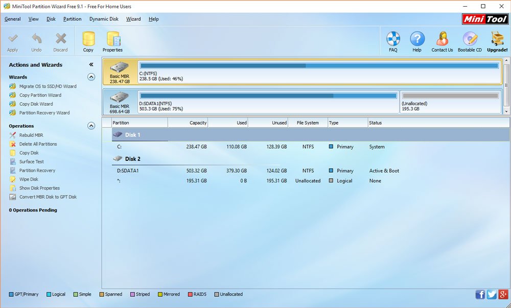Select the C: partition row
Viewport: 511px width, 308px height.
tap(311, 147)
